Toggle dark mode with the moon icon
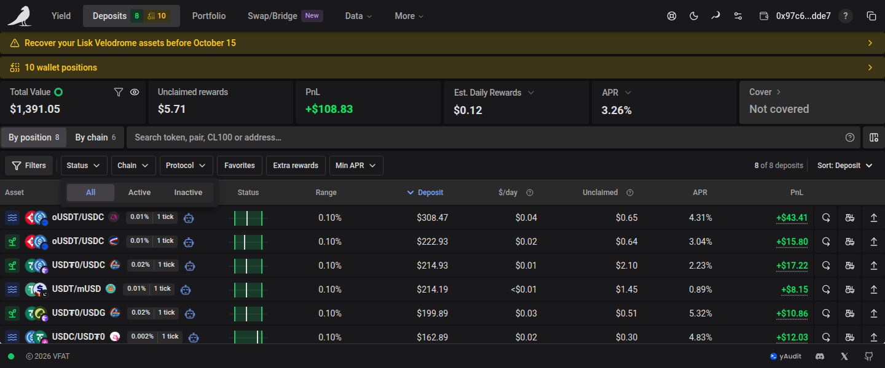Screen dimensions: 885x368 694,16
